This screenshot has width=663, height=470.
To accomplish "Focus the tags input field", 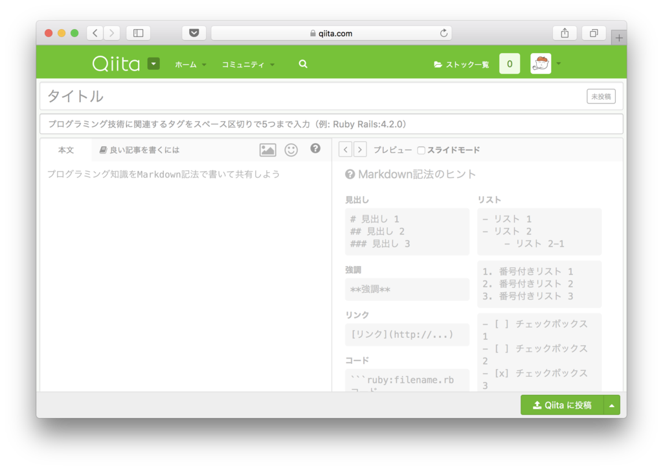I will (331, 124).
